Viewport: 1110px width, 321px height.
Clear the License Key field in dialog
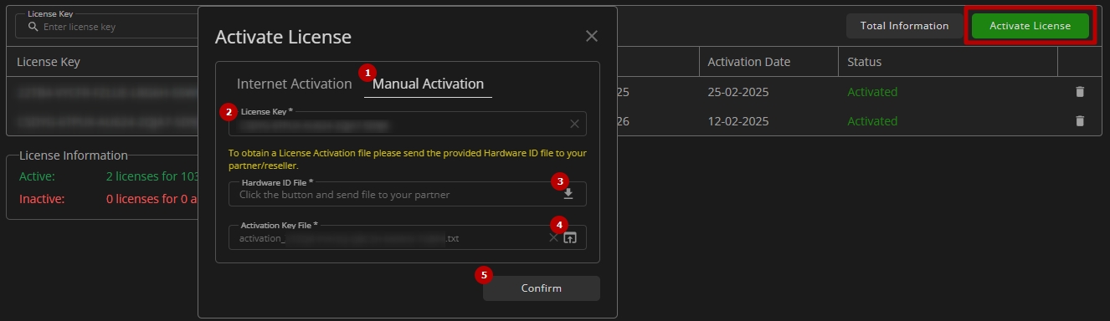click(x=574, y=124)
